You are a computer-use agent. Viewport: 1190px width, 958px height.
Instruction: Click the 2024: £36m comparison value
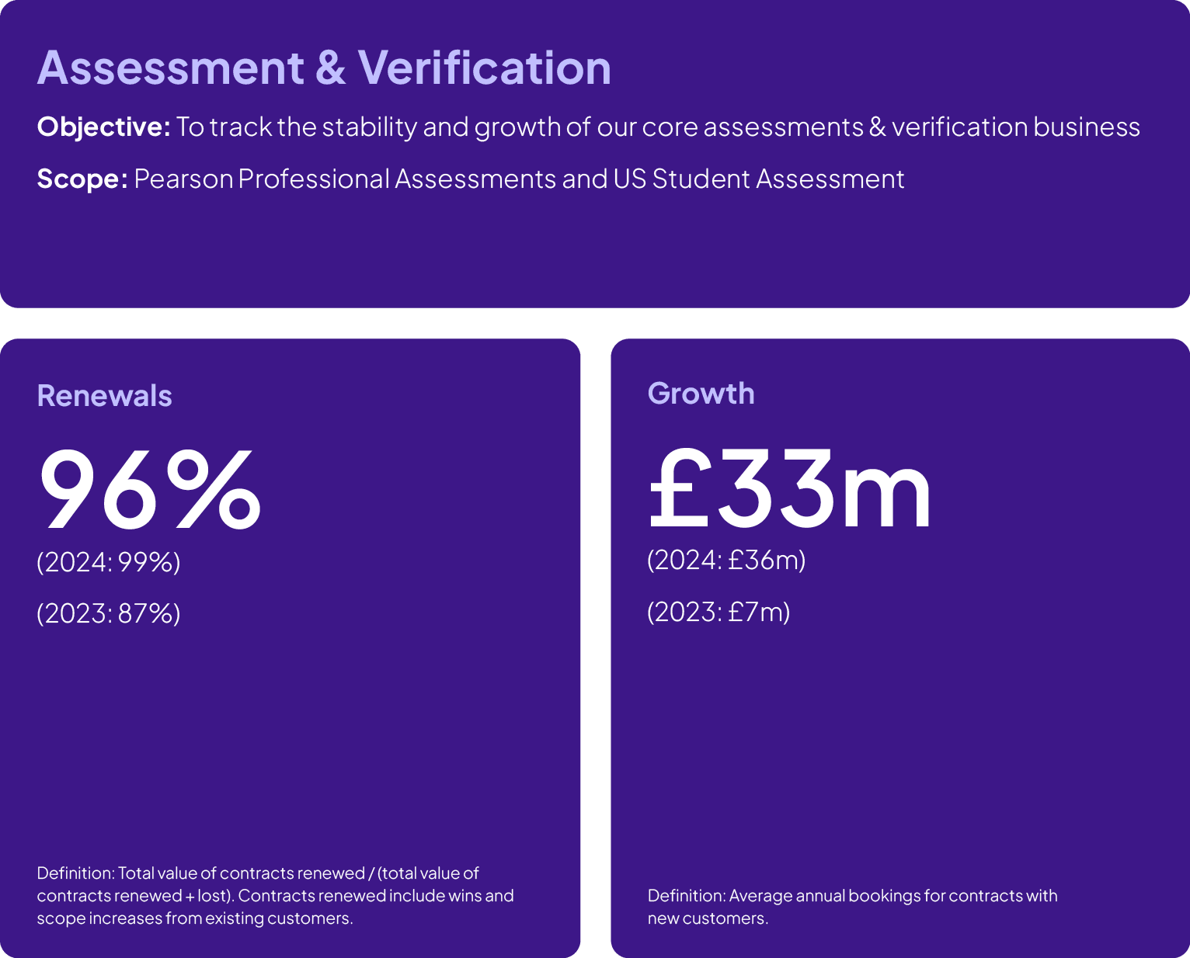pos(726,560)
